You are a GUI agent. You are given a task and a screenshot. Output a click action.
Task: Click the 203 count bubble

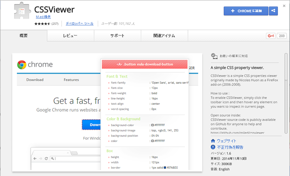coord(282,36)
